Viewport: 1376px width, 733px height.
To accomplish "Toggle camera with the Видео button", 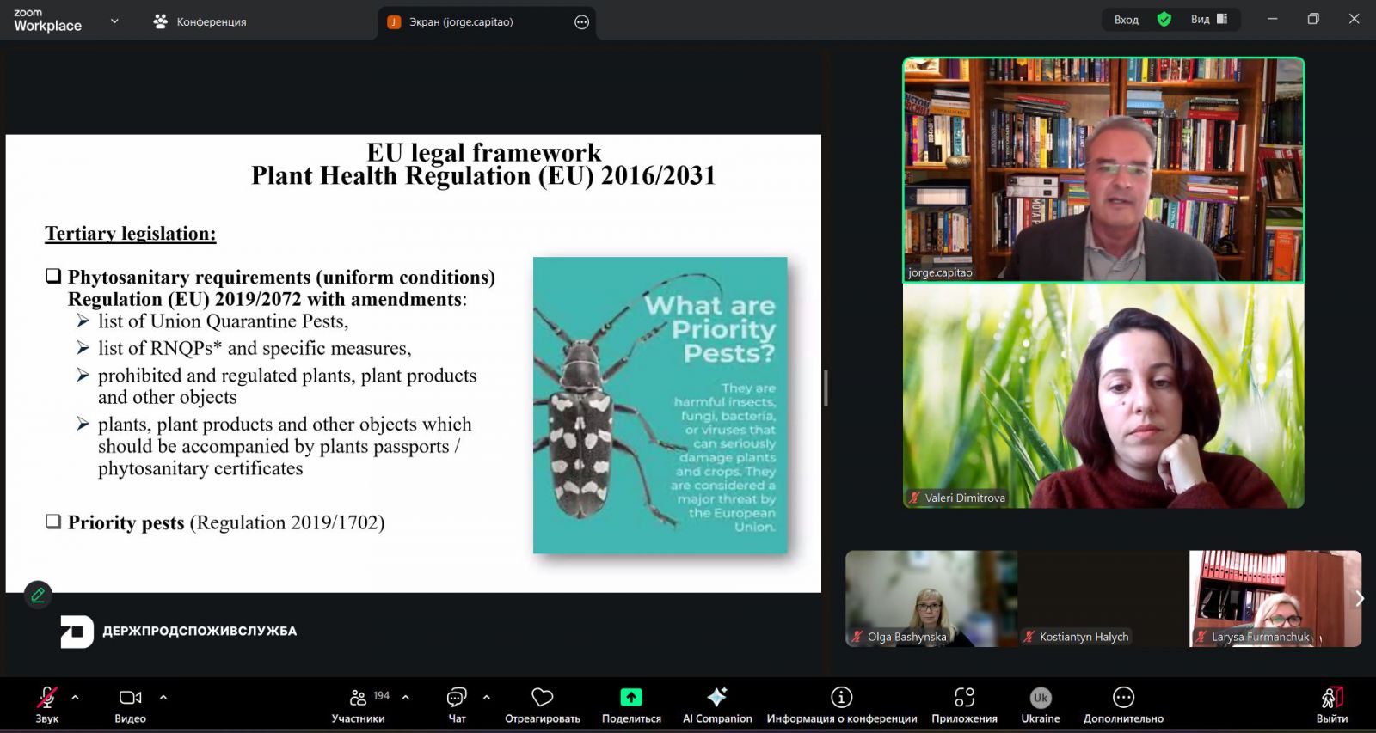I will click(x=130, y=697).
